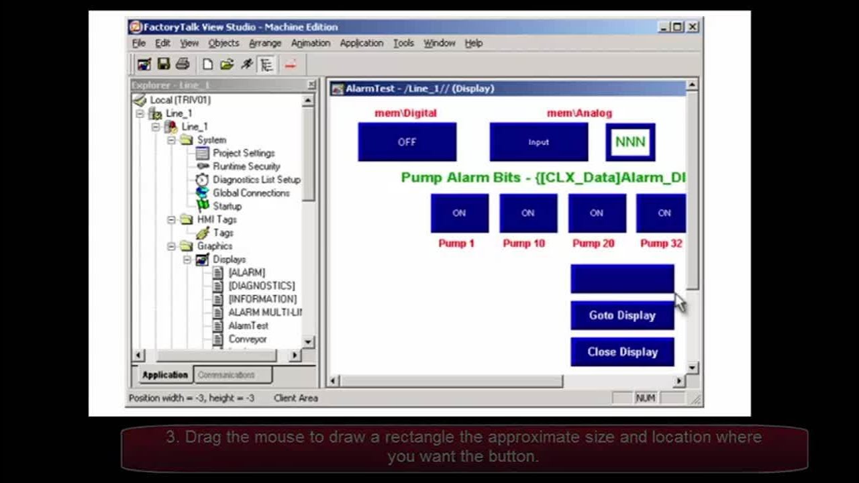Viewport: 859px width, 483px height.
Task: Collapse the nested Line_1 application node
Action: pos(156,127)
